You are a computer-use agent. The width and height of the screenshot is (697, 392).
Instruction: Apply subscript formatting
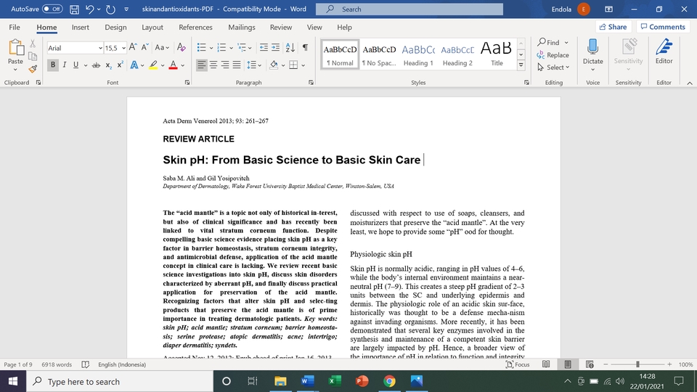point(108,65)
